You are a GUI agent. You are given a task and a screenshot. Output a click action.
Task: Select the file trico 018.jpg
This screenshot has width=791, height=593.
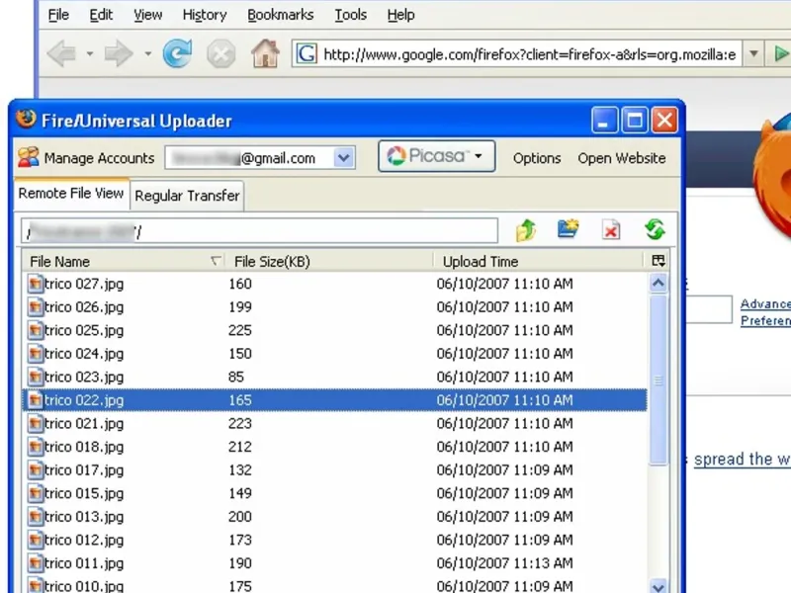335,447
